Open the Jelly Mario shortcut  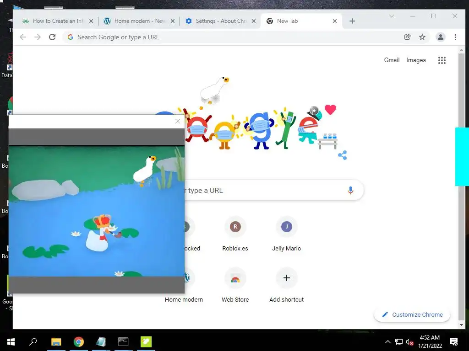286,234
